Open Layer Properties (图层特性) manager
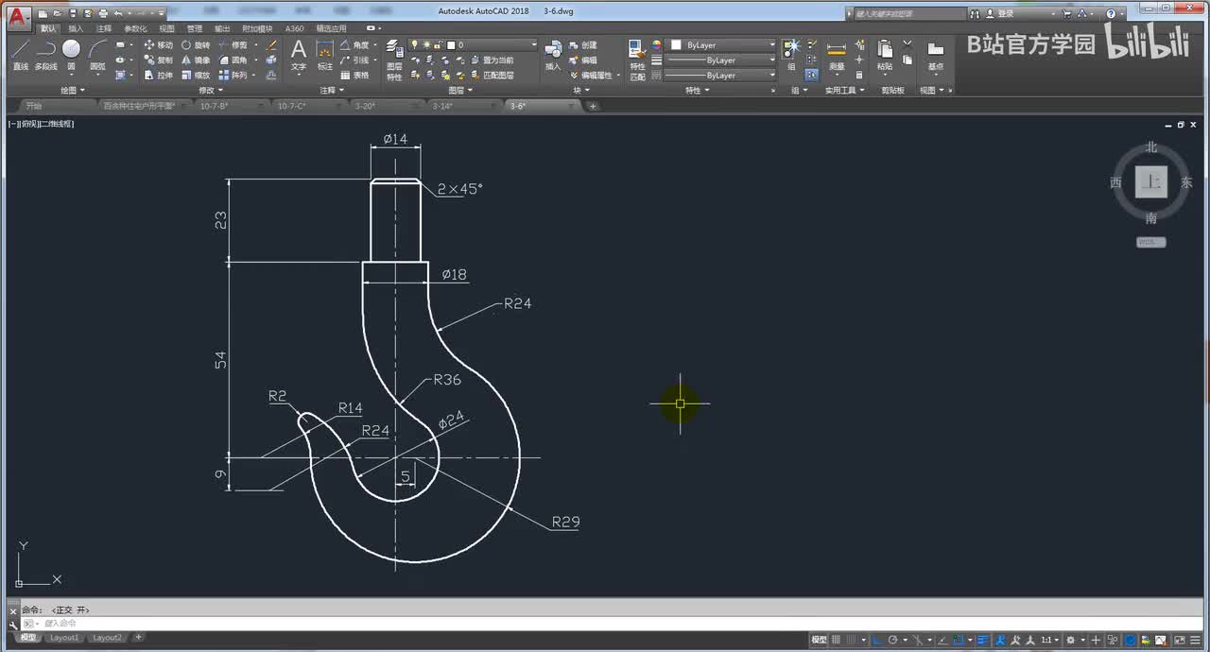 394,60
